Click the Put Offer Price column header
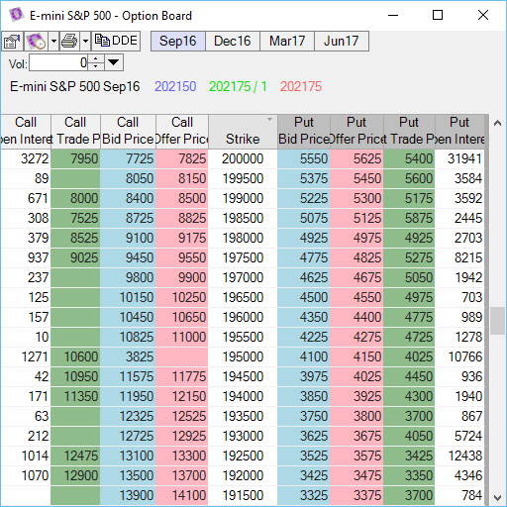This screenshot has width=507, height=507. [356, 132]
